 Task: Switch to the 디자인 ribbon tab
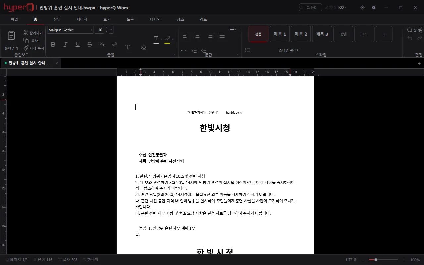(x=155, y=19)
